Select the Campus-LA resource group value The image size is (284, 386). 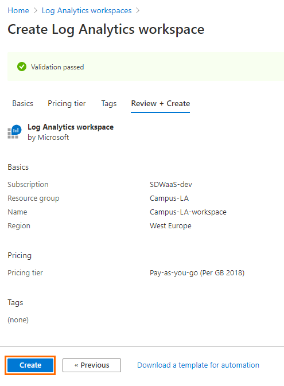tap(169, 198)
